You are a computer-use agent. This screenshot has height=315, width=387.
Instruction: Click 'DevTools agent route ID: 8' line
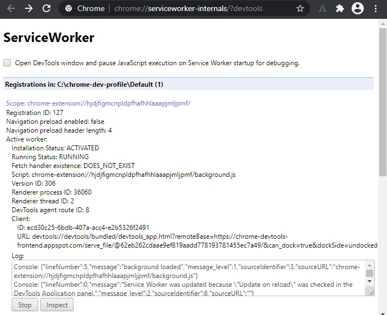tap(50, 210)
